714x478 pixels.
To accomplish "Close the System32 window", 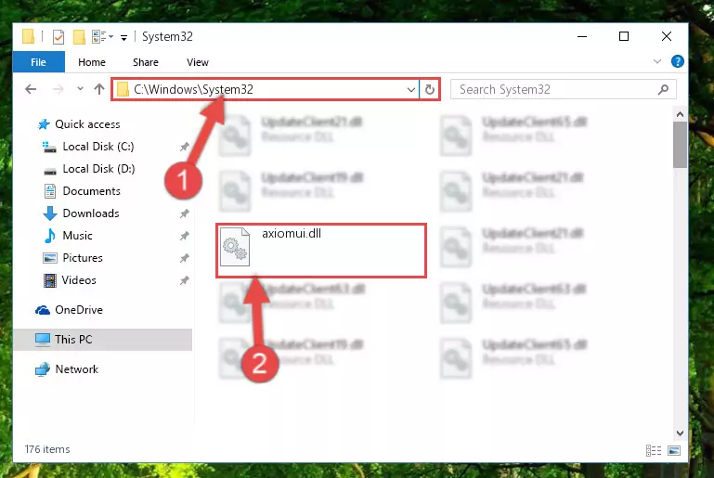I will pos(667,36).
